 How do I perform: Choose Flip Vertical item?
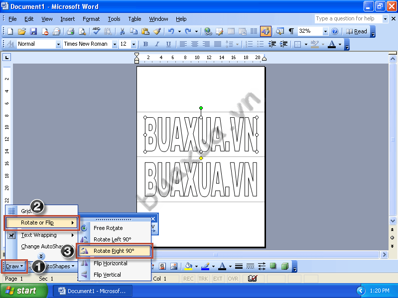115,275
